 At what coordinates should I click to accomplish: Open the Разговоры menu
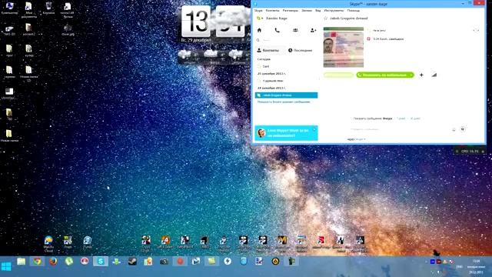pyautogui.click(x=291, y=10)
